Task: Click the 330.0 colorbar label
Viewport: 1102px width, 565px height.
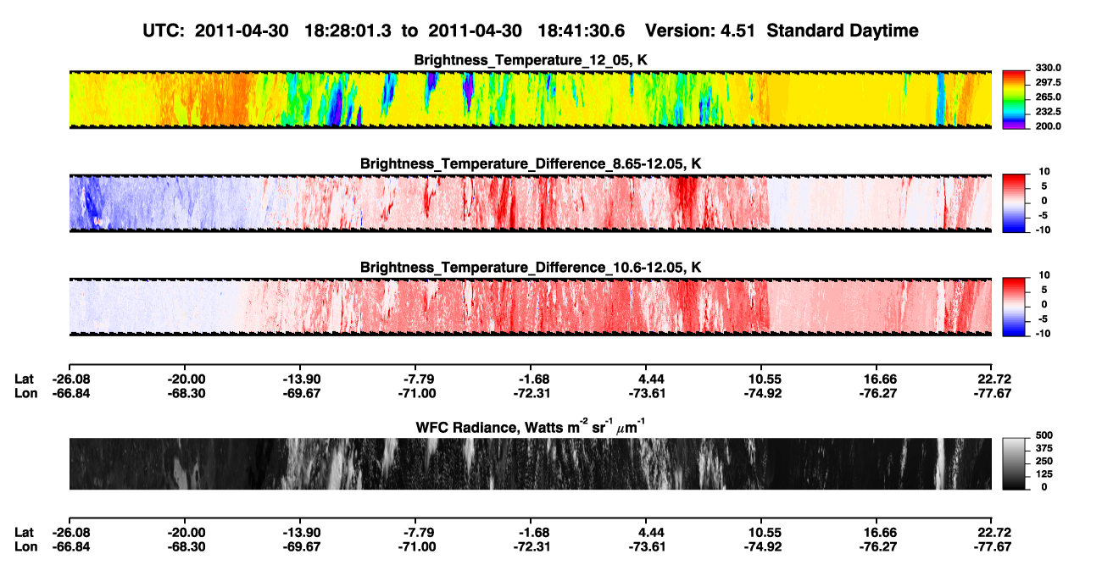Action: [1048, 68]
